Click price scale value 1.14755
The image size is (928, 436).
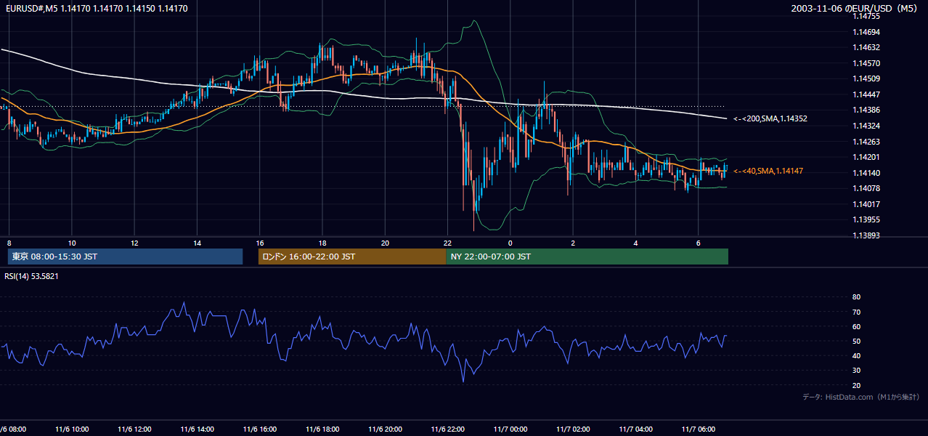coord(866,16)
